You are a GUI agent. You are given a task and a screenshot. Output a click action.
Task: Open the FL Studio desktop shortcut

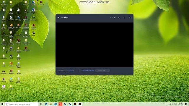pyautogui.click(x=4, y=87)
